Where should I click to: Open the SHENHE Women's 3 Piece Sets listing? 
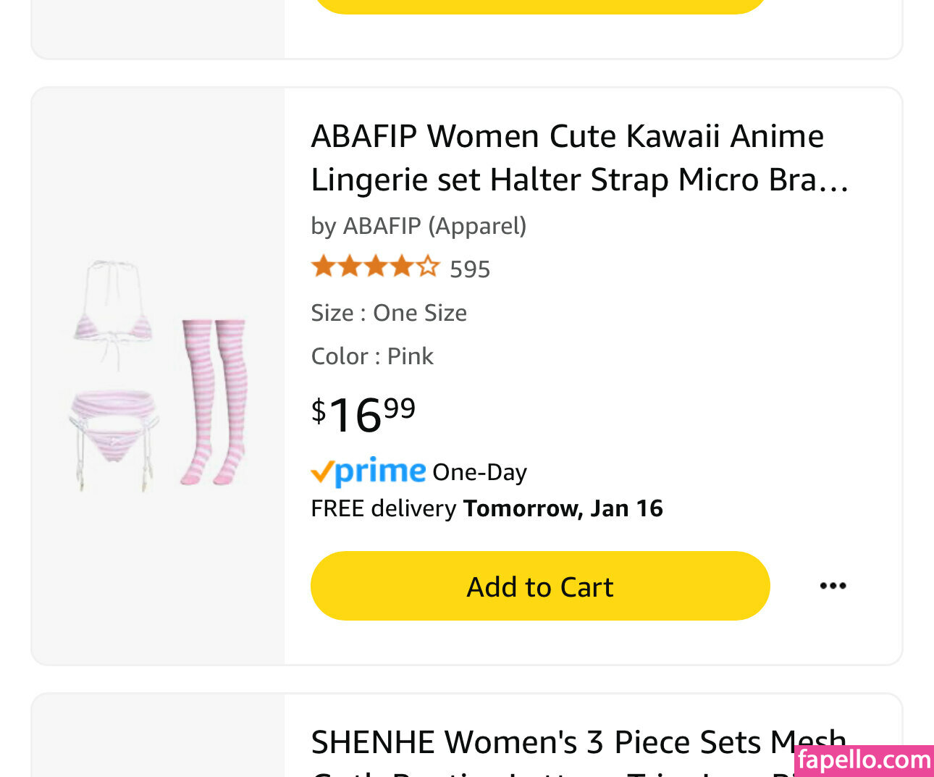[x=578, y=743]
